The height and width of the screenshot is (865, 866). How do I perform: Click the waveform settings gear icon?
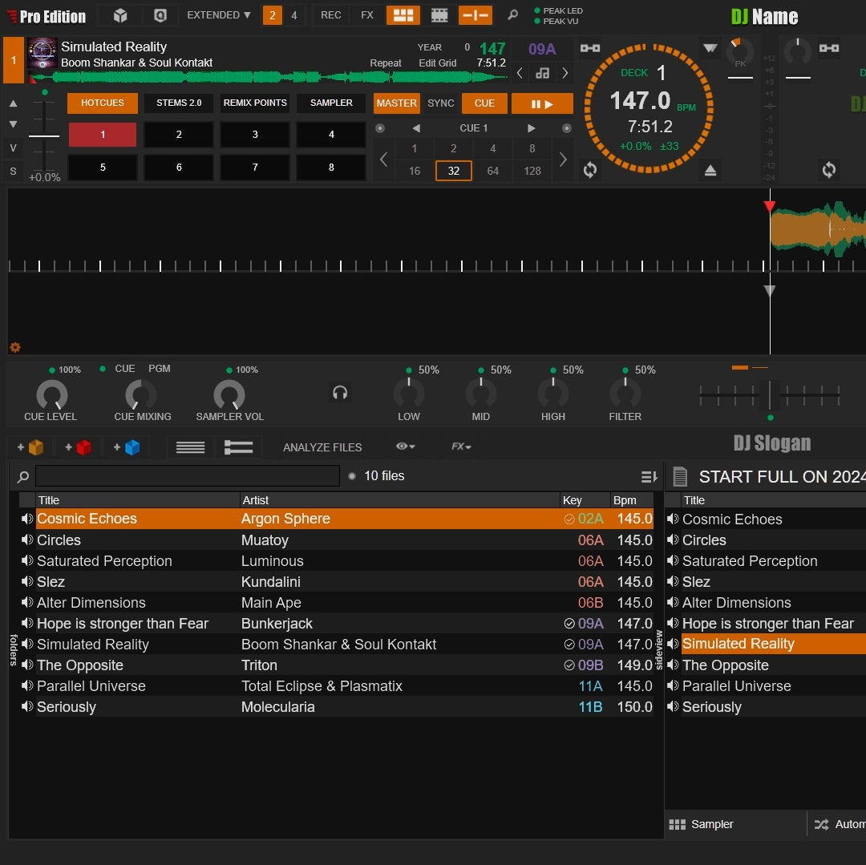(14, 347)
